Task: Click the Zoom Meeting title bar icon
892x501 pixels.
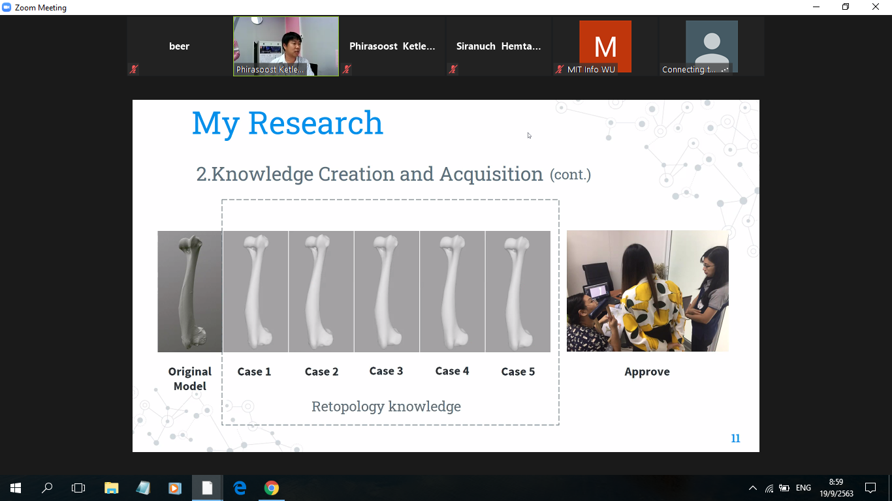Action: pos(7,8)
